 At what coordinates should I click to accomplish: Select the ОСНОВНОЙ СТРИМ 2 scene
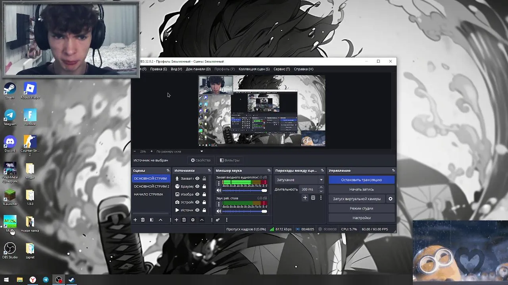[x=151, y=186]
